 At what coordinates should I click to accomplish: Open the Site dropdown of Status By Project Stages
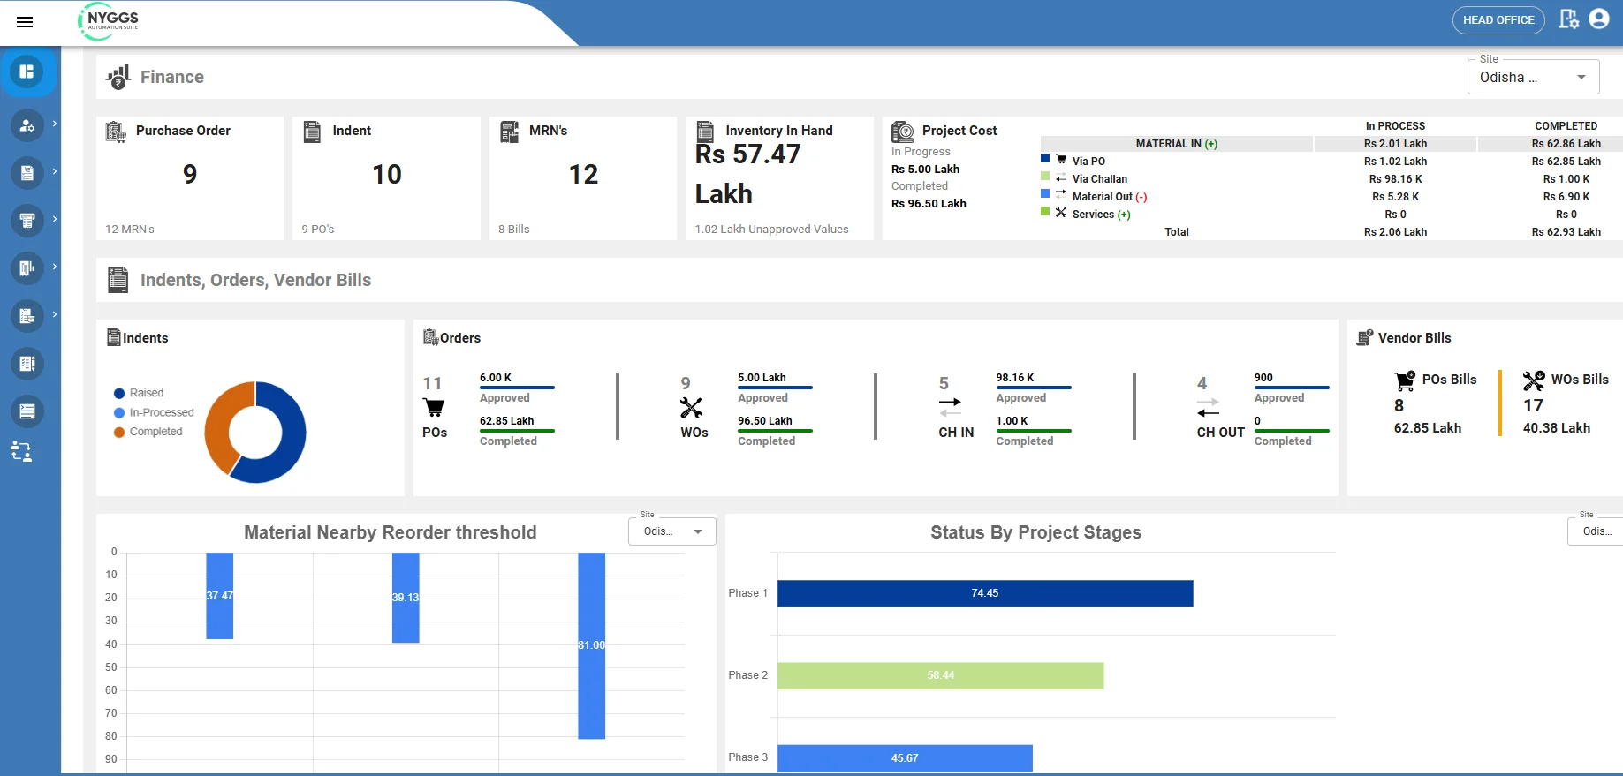point(1596,531)
